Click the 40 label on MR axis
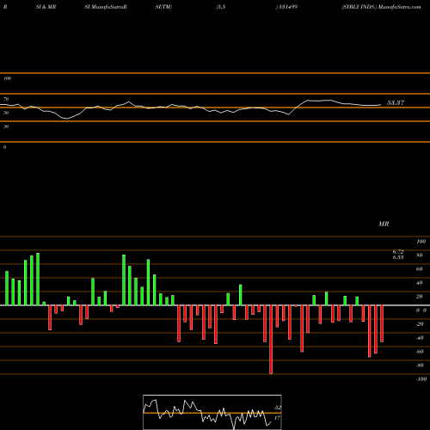 (x=420, y=283)
